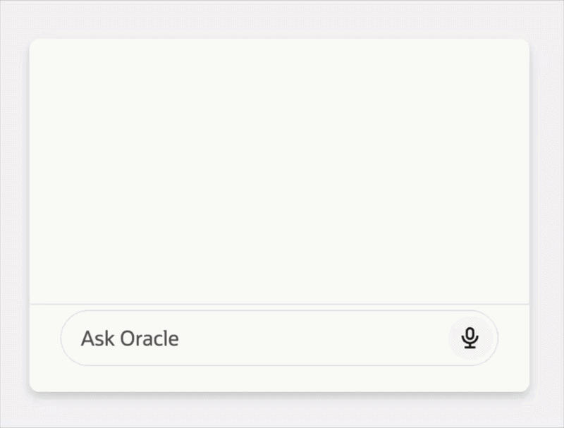Screen dimensions: 564x428
Task: Click the "Ask Oracle" placeholder text
Action: pyautogui.click(x=130, y=338)
